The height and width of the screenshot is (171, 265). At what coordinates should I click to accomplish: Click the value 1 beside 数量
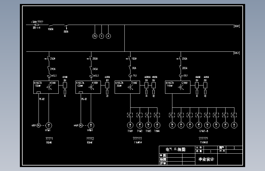[x=211, y=152]
